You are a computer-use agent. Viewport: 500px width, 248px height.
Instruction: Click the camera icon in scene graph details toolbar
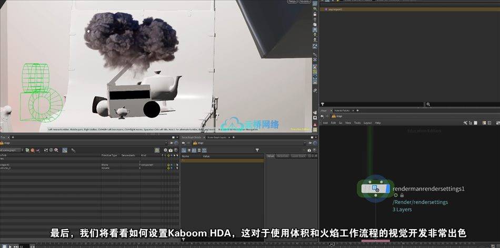(x=309, y=150)
